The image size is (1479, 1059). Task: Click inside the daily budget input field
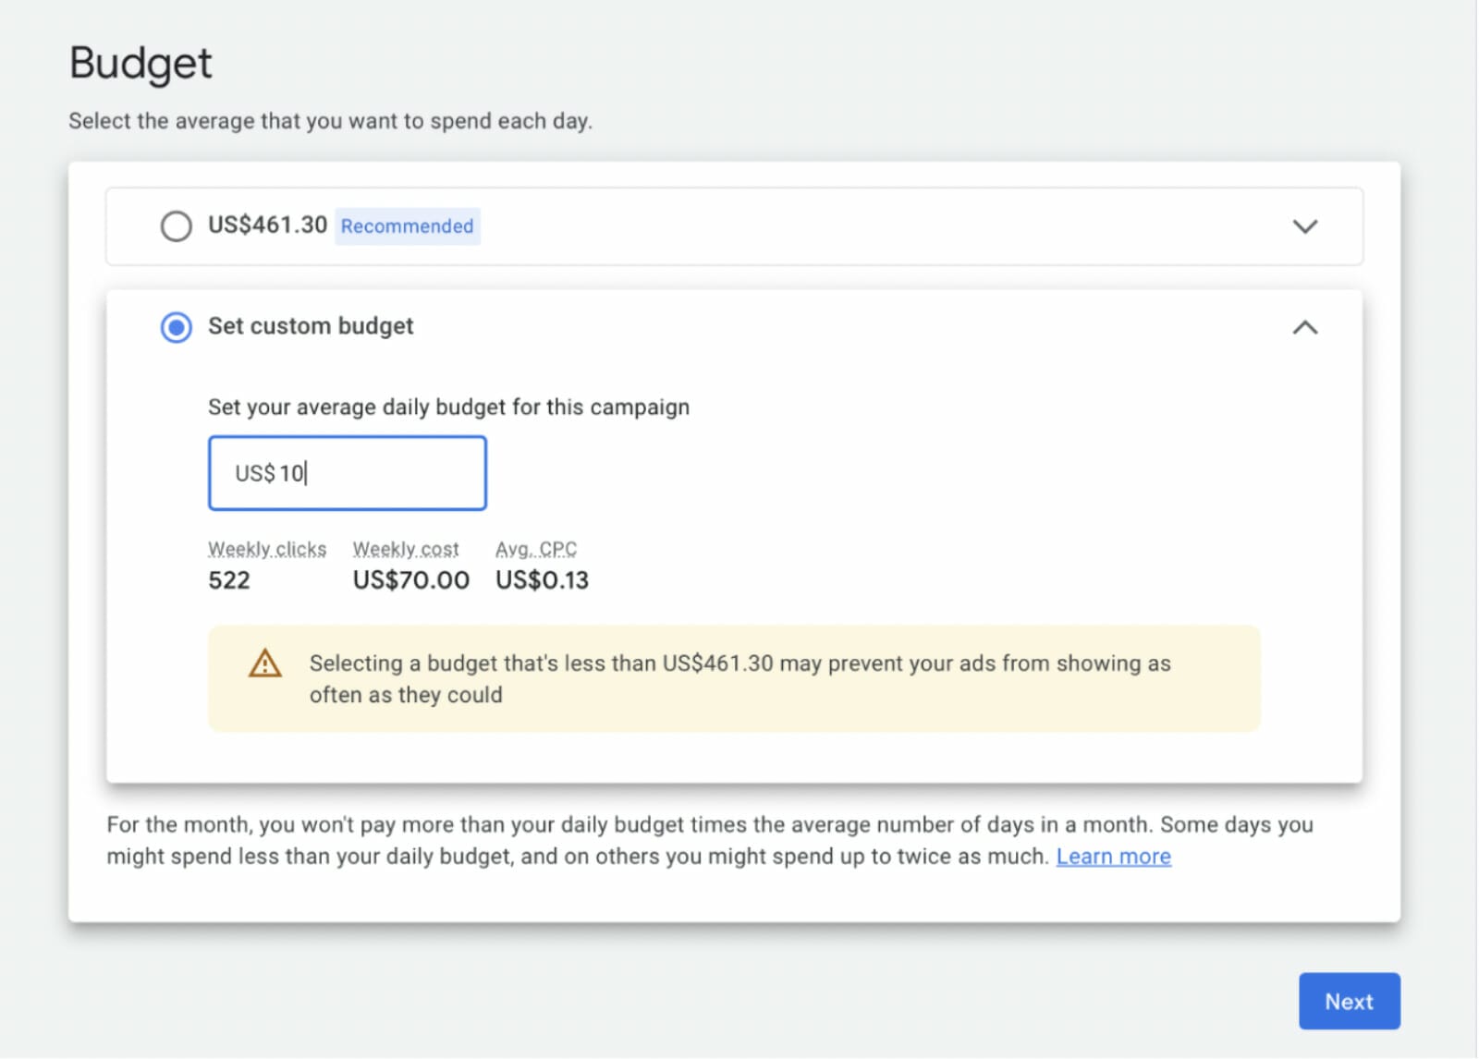coord(348,472)
